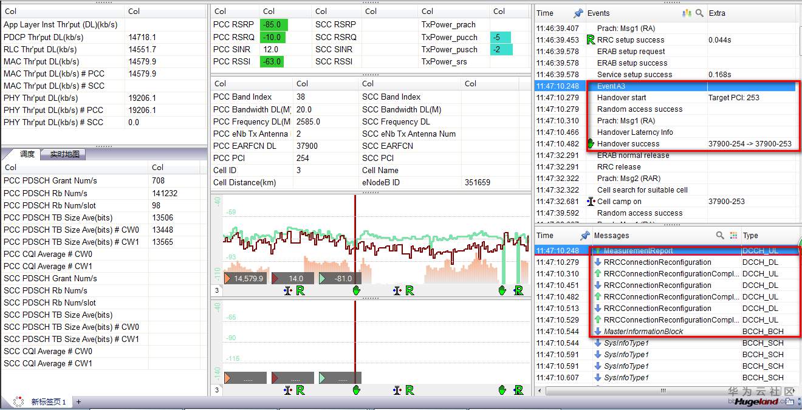Click the pin icon in Messages header

tap(585, 235)
